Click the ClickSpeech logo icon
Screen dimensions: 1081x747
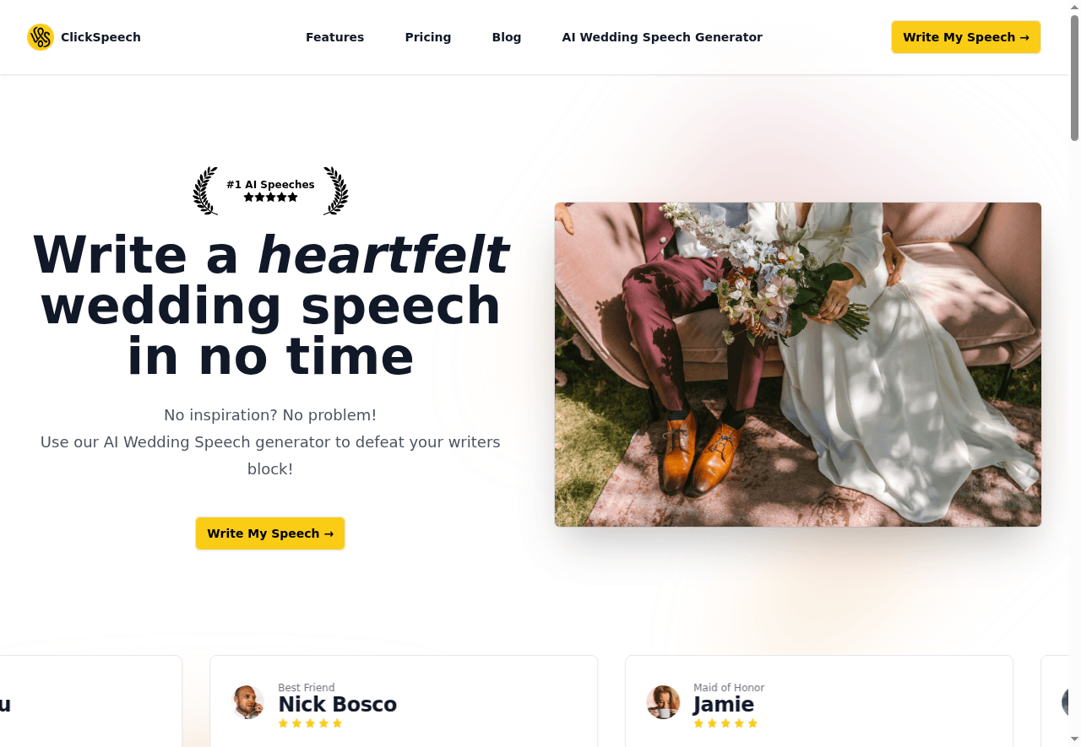coord(41,37)
